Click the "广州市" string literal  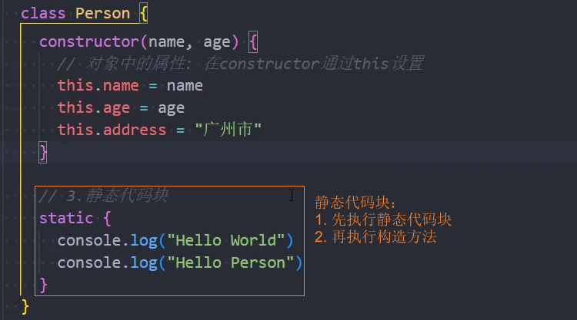(x=228, y=130)
